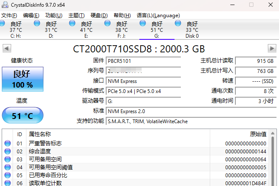This screenshot has height=186, width=279.
Task: Click the interface field NVM Express
Action: tap(143, 81)
